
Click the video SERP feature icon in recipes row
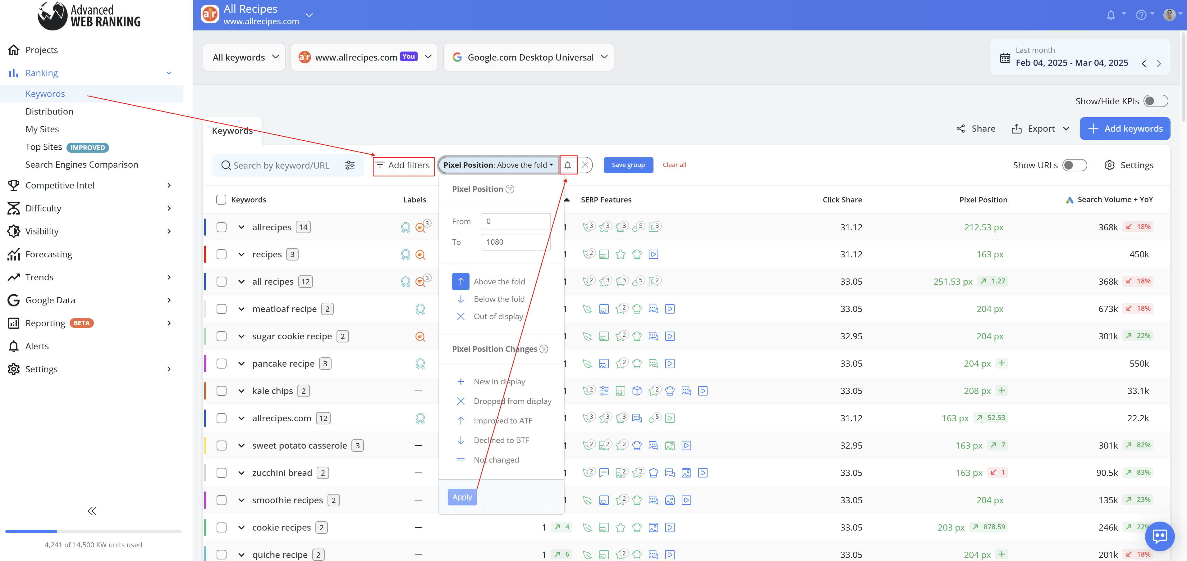click(653, 254)
